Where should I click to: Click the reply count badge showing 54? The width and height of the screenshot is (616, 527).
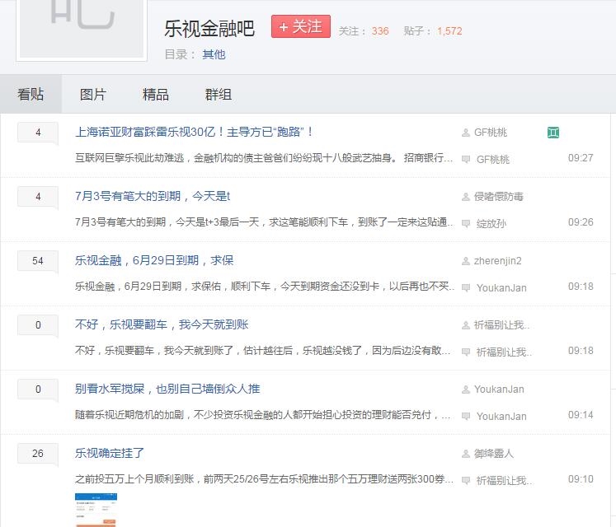coord(38,261)
